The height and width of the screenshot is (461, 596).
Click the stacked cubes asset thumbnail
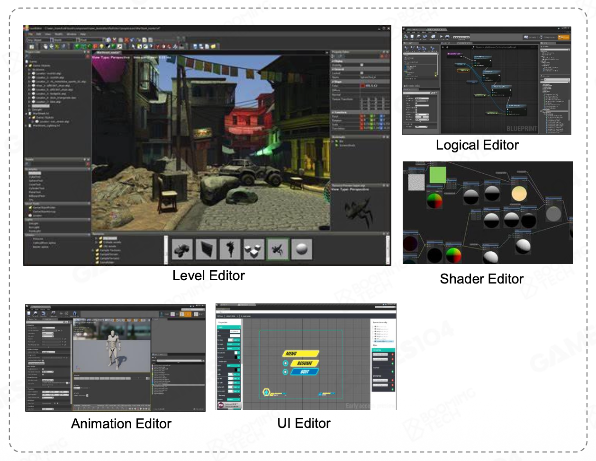253,249
